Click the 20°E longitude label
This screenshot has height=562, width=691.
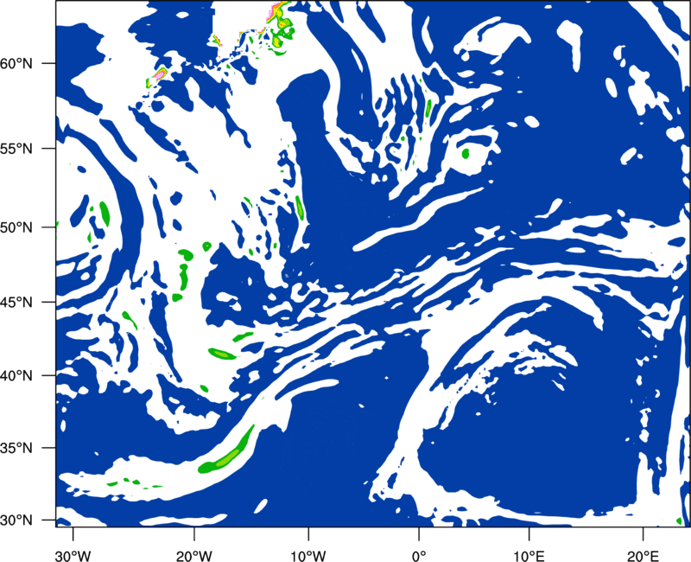(x=643, y=556)
